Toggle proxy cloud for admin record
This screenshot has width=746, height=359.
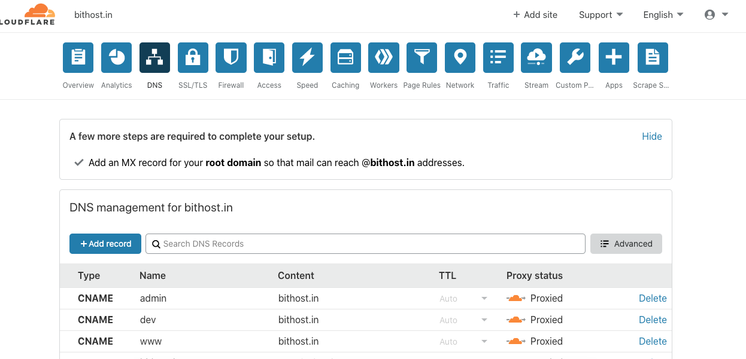[516, 298]
